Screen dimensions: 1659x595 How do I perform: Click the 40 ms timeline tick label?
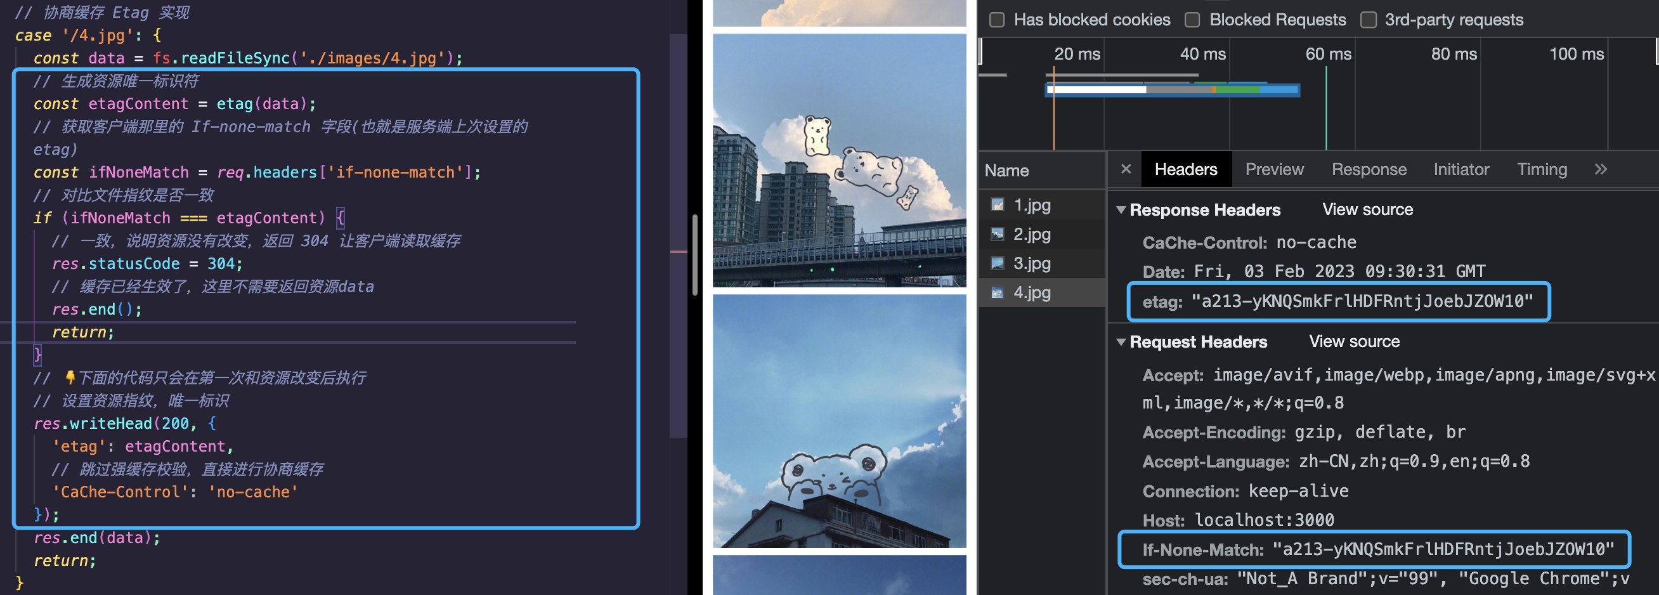click(x=1202, y=54)
